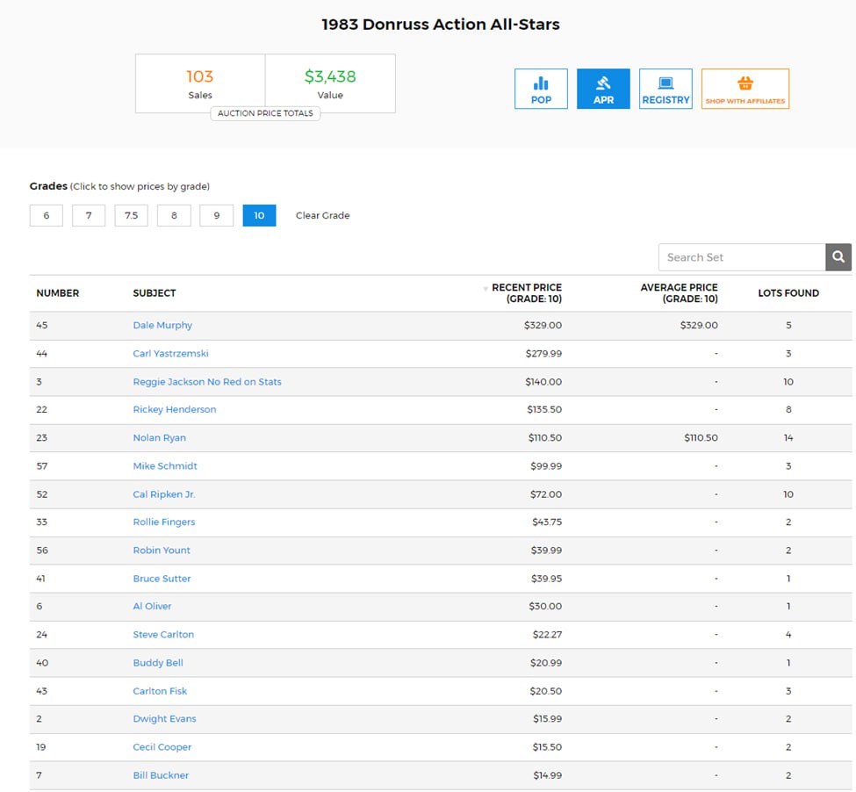
Task: Filter prices by grade 6
Action: click(47, 216)
